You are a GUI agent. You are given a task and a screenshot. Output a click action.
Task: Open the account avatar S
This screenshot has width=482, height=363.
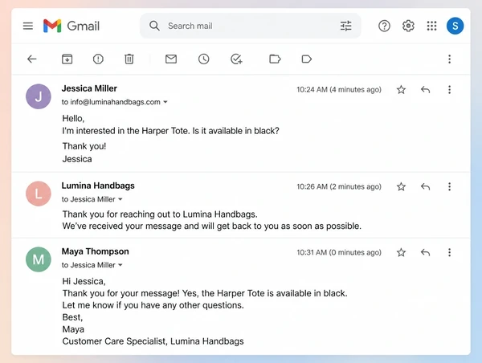click(x=455, y=26)
